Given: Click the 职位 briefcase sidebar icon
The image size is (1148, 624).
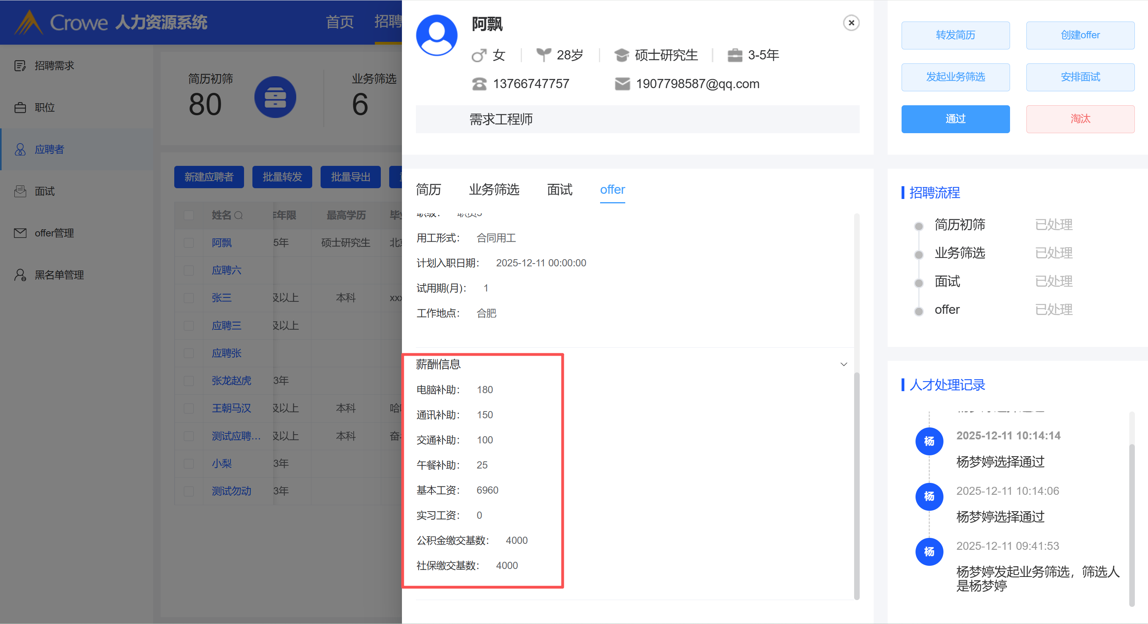Looking at the screenshot, I should point(20,108).
